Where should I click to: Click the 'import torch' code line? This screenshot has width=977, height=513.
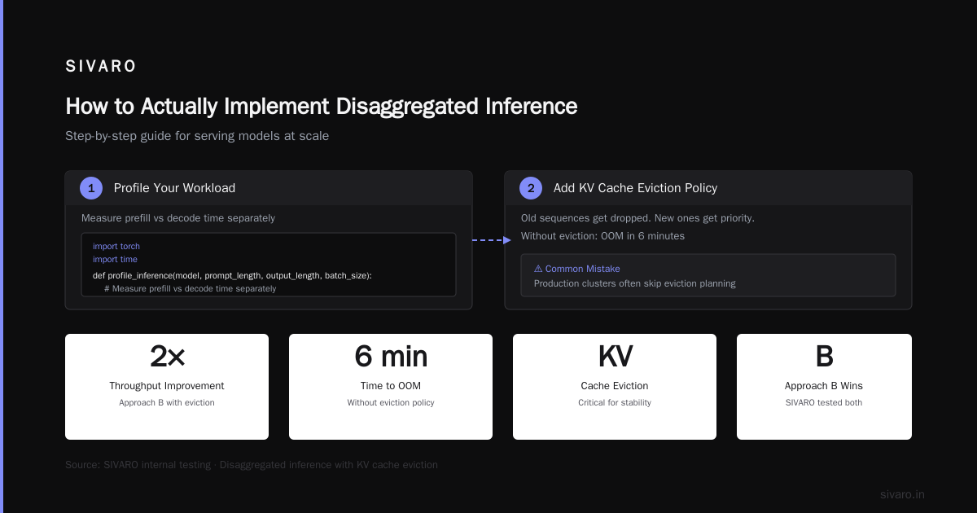point(116,246)
